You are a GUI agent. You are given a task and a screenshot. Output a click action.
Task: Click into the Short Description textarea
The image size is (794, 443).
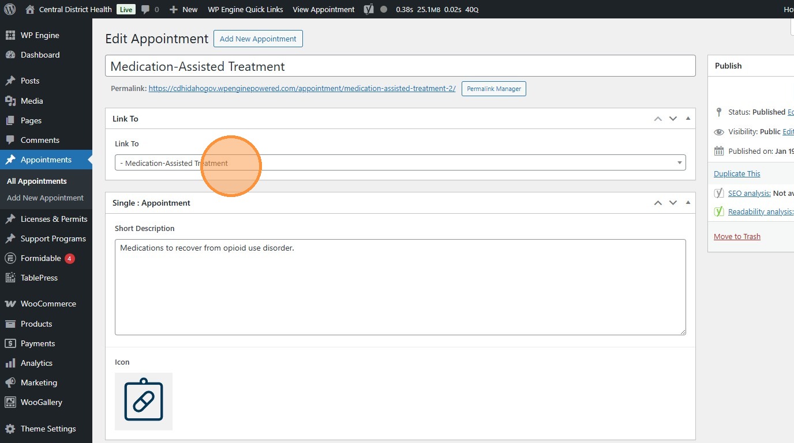click(400, 287)
